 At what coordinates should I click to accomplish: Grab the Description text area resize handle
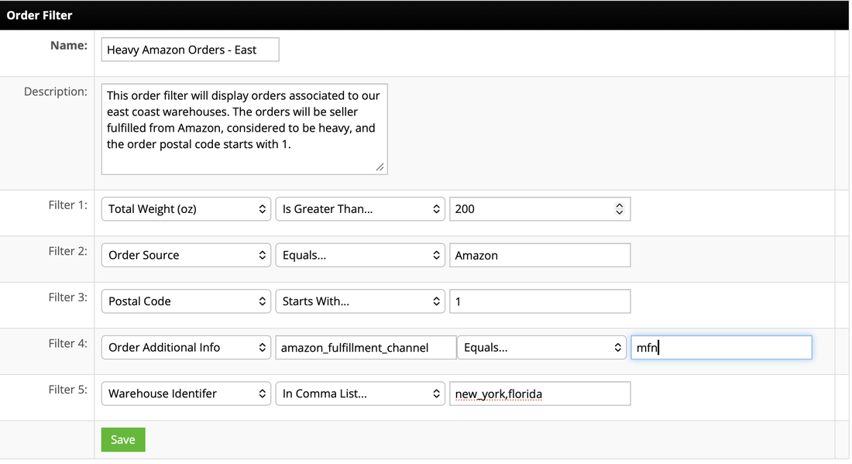tap(380, 167)
